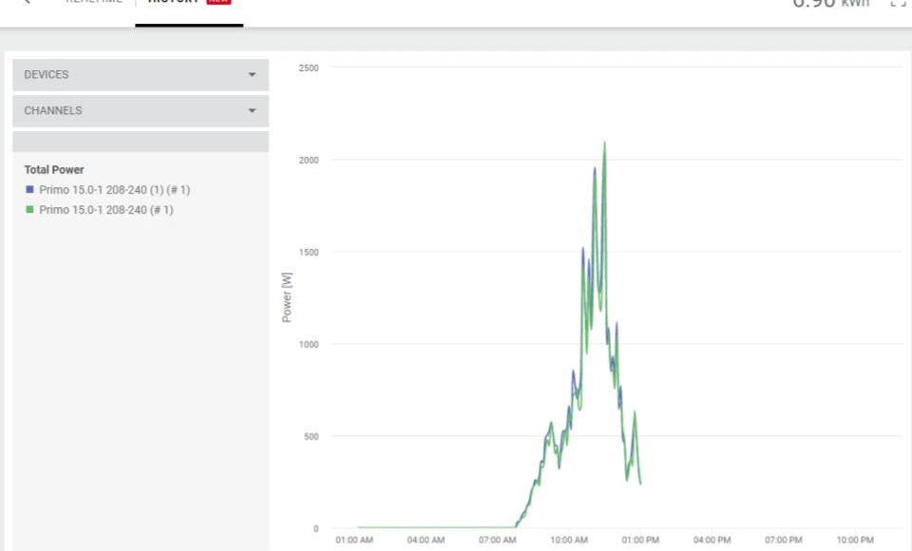Screen dimensions: 912x551
Task: Enter fullscreen with the expand icon
Action: (898, 3)
